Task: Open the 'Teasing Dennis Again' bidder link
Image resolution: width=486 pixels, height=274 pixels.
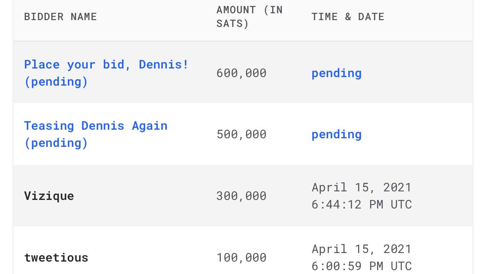Action: point(96,134)
